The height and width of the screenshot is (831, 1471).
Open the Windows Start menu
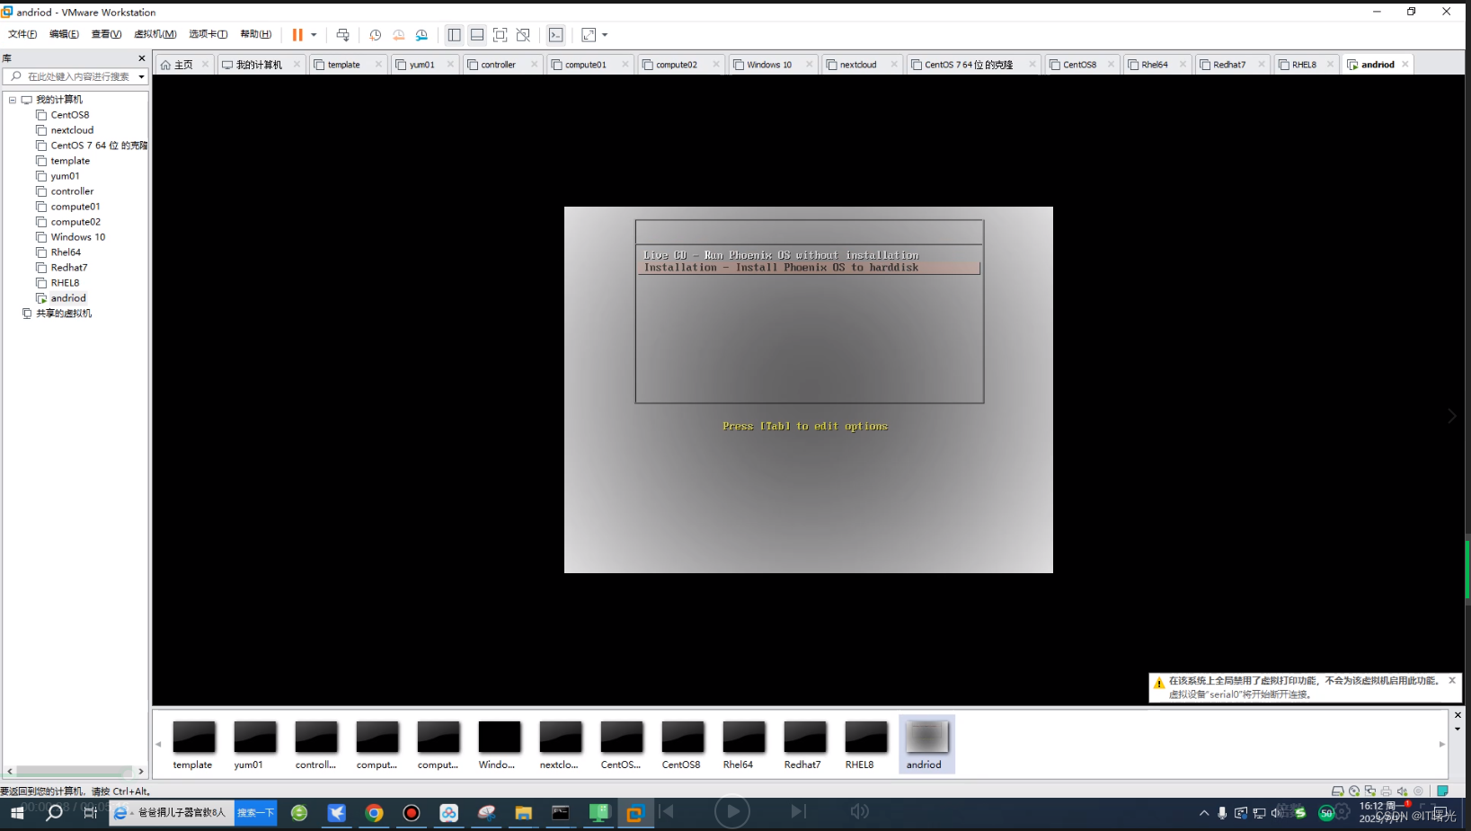tap(17, 813)
